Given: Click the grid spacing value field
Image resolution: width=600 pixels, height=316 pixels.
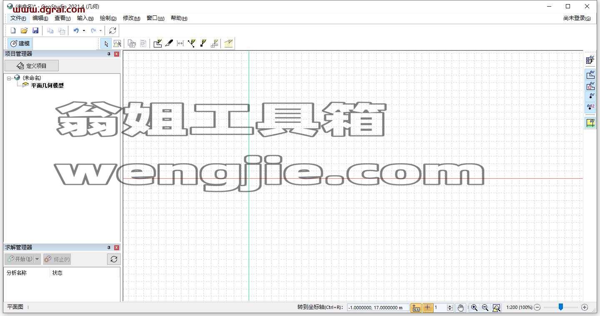Looking at the screenshot, I should 440,308.
